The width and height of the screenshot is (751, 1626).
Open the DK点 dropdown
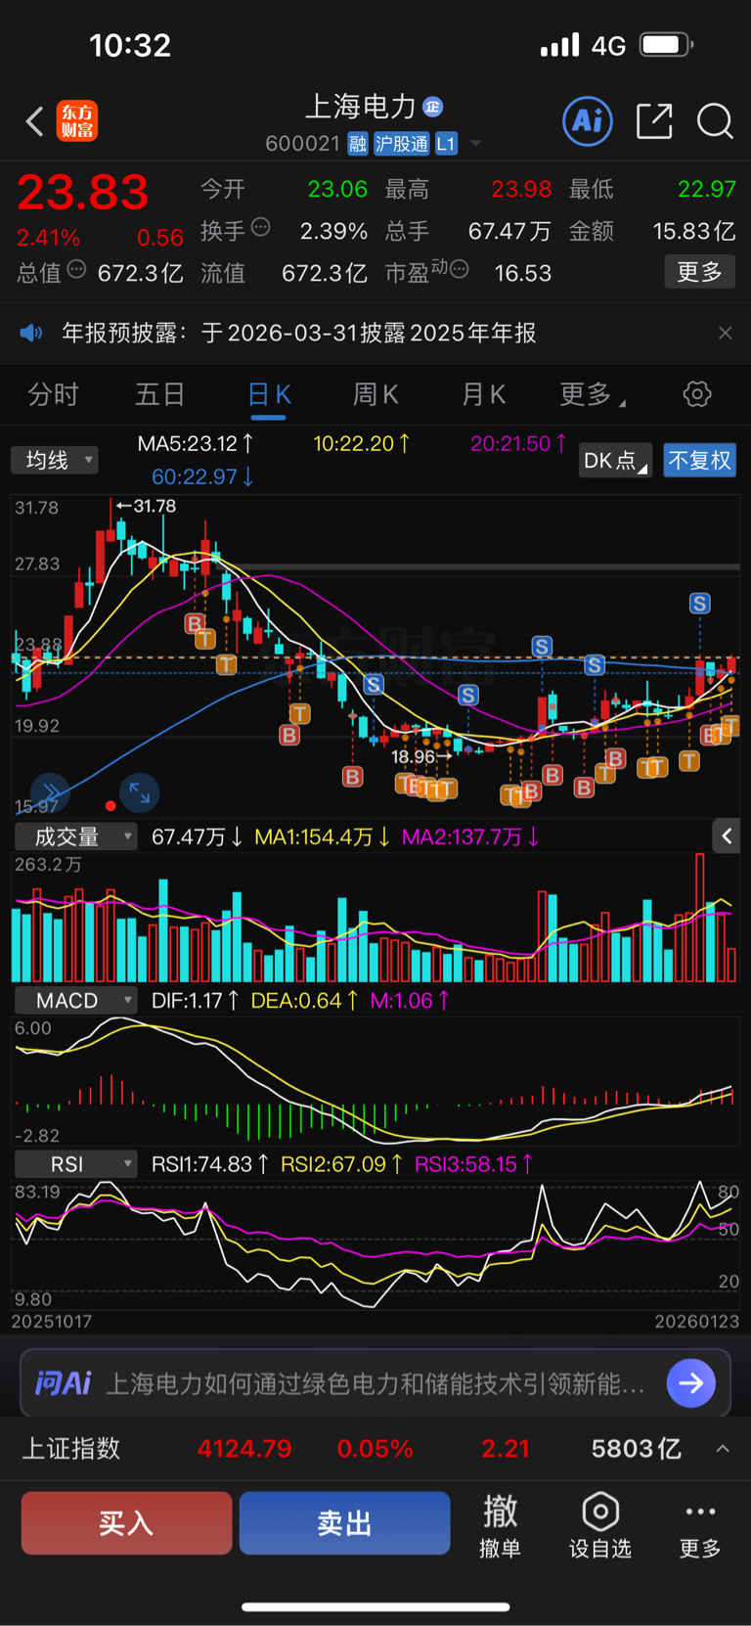point(616,461)
